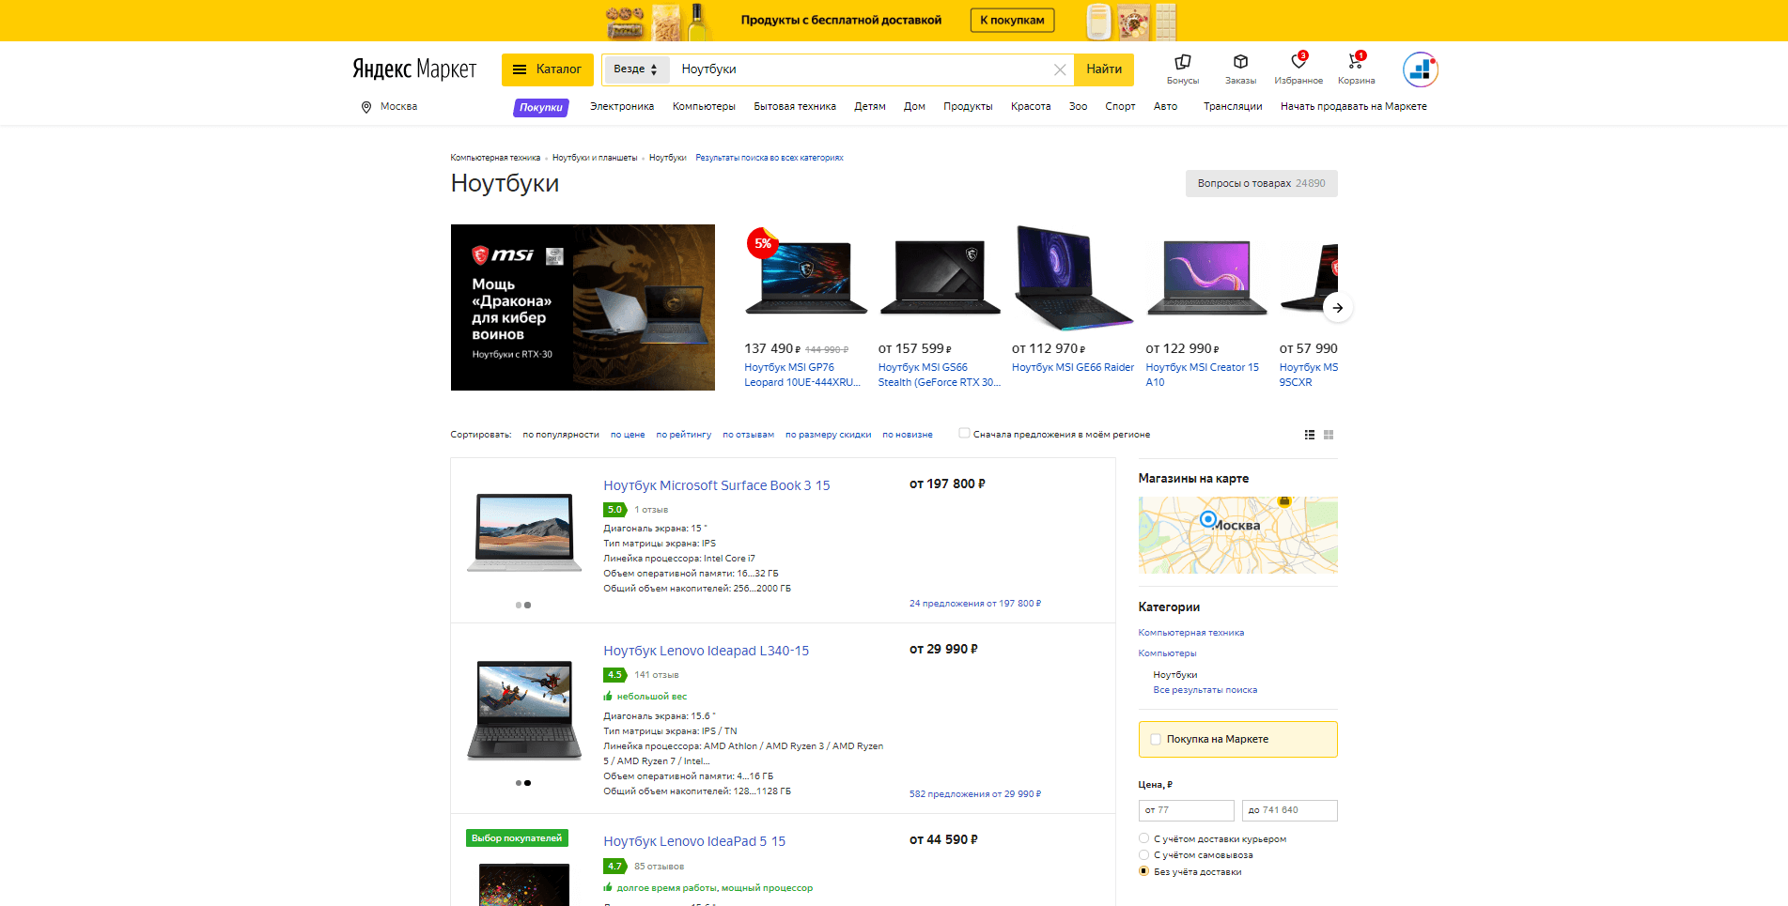Open the Красота category menu
This screenshot has height=906, width=1788.
tap(1031, 107)
